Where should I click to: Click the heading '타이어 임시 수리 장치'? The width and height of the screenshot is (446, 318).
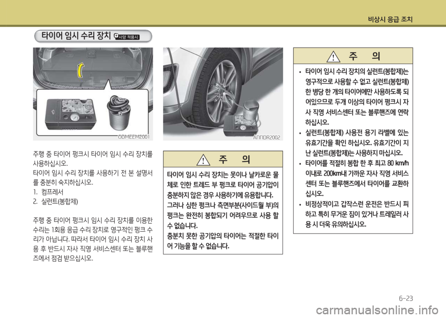(76, 36)
